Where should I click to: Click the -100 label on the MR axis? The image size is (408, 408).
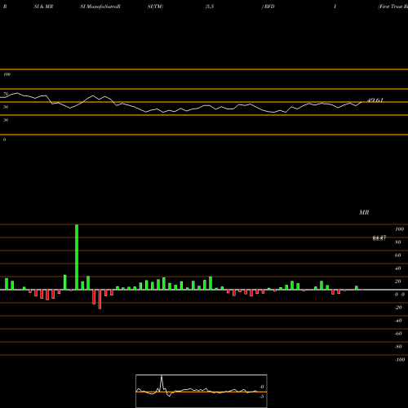click(x=400, y=360)
